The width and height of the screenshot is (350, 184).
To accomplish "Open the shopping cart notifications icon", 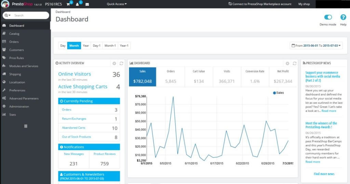I will [x=68, y=4].
